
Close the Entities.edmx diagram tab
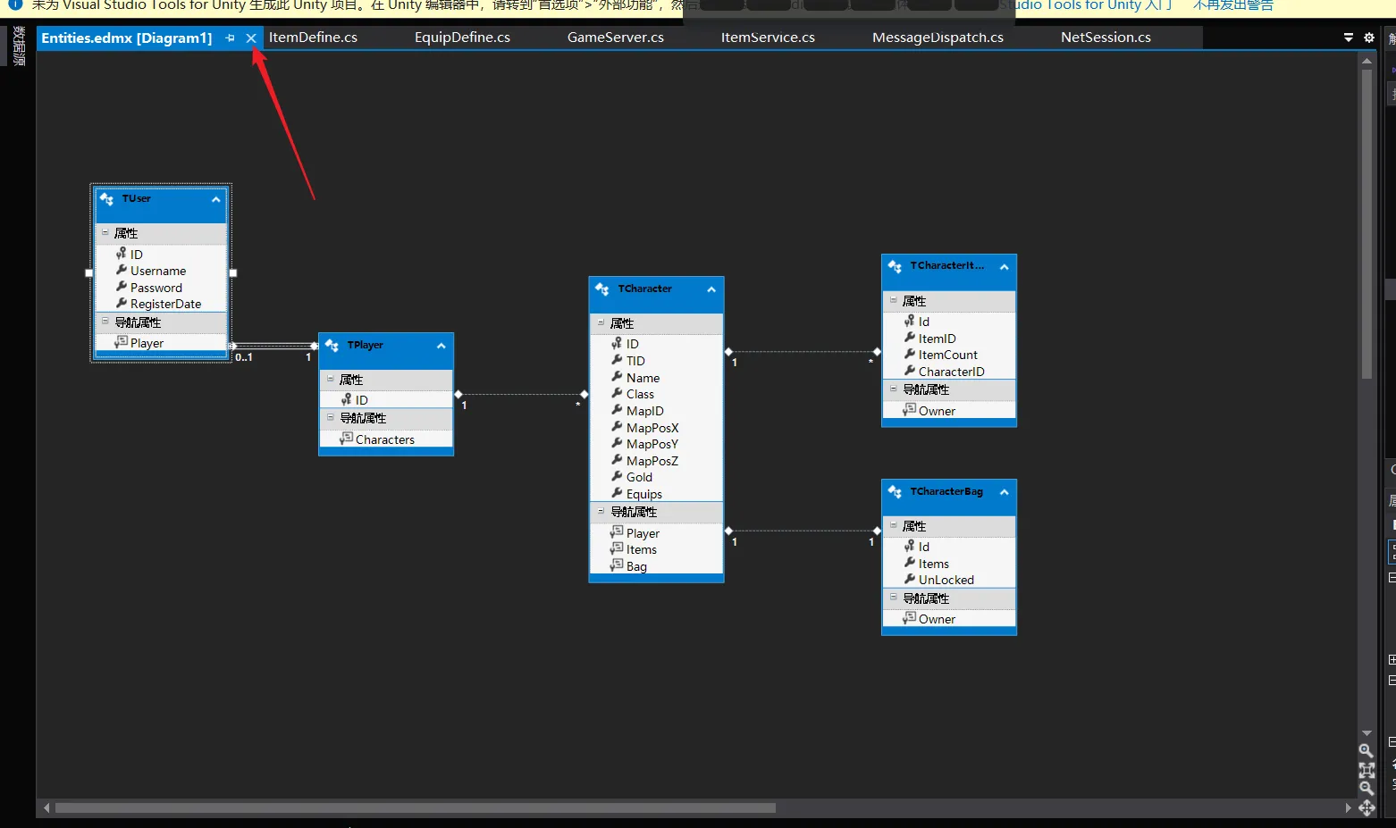click(251, 38)
